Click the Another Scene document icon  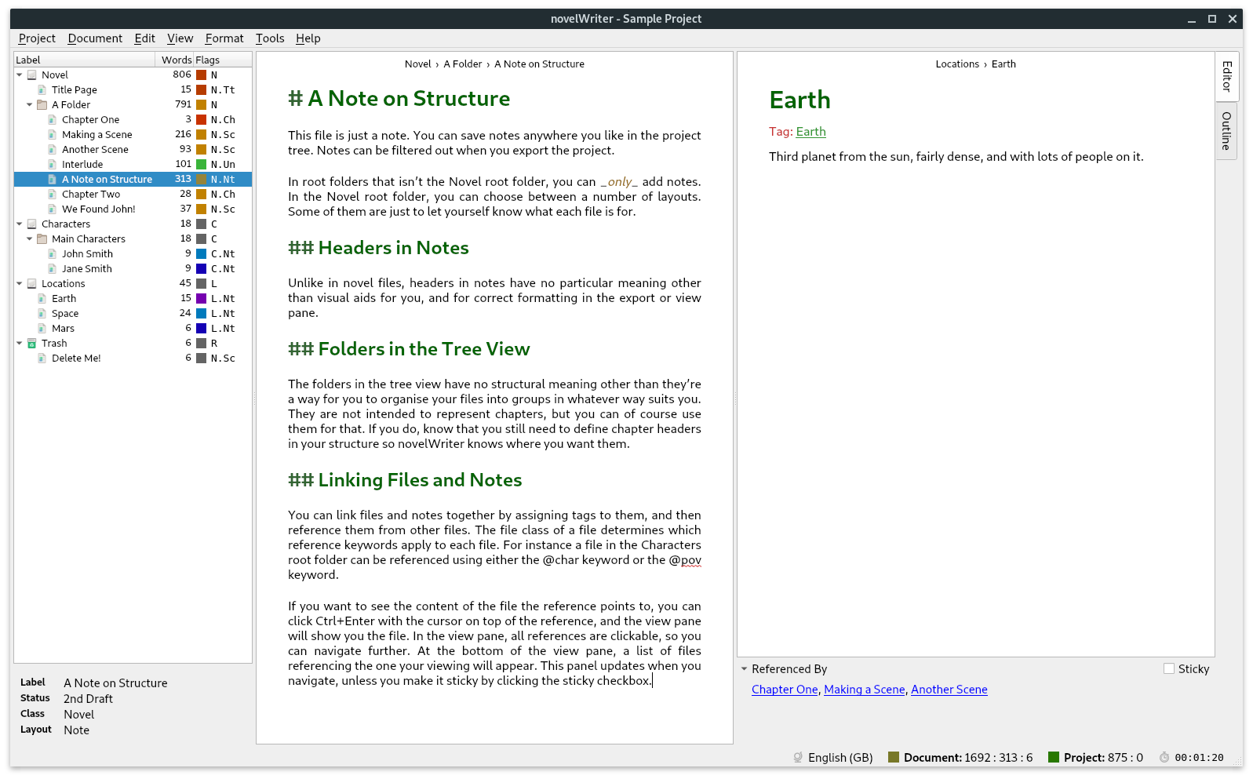(53, 150)
